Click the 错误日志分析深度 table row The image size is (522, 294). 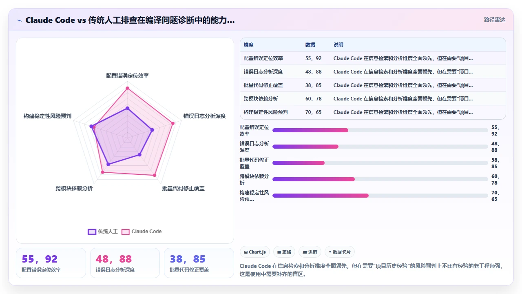point(373,72)
